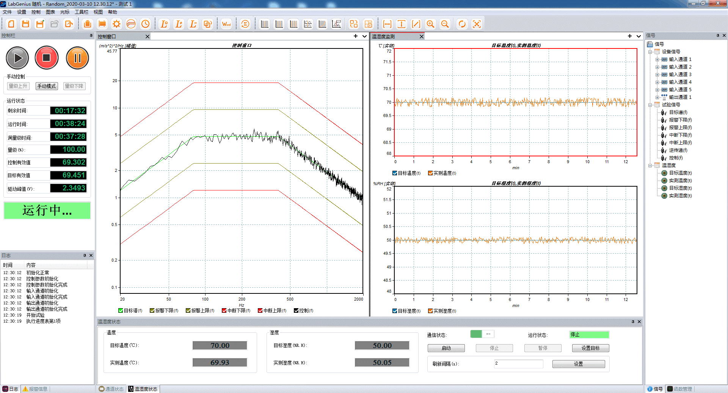
Task: Click the Open folder toolbar icon
Action: click(54, 24)
